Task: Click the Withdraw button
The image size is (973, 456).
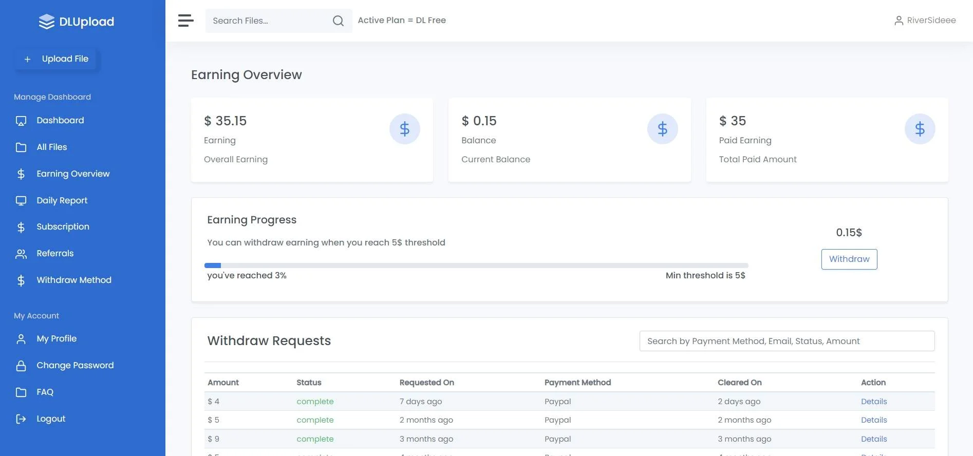Action: click(849, 259)
